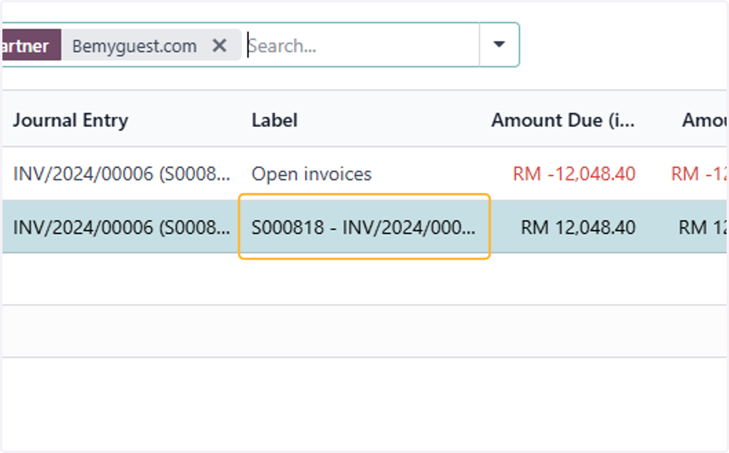Sort by the Journal Entry column header
This screenshot has height=453, width=729.
(x=70, y=120)
